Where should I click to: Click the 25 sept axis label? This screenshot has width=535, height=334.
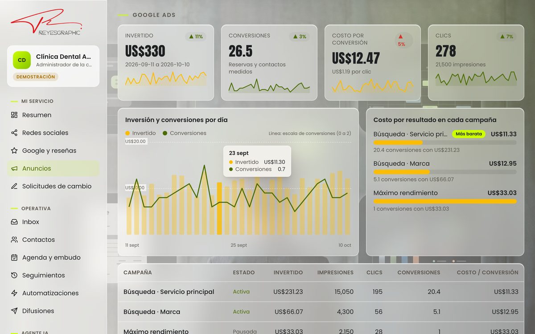239,245
